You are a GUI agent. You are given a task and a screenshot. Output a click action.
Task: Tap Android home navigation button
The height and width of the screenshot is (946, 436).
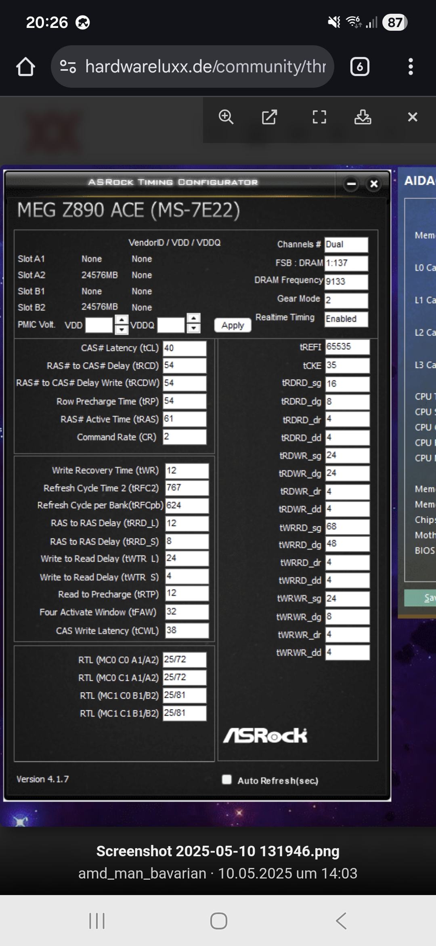click(x=219, y=921)
